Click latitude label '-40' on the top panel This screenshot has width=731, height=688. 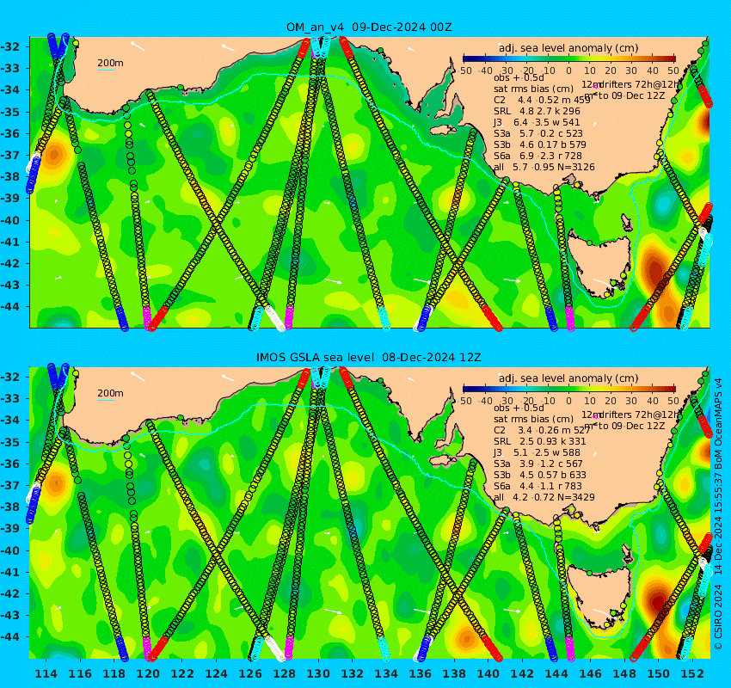10,220
